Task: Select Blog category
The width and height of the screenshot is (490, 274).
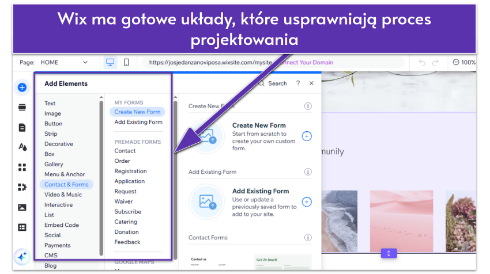Action: click(50, 265)
